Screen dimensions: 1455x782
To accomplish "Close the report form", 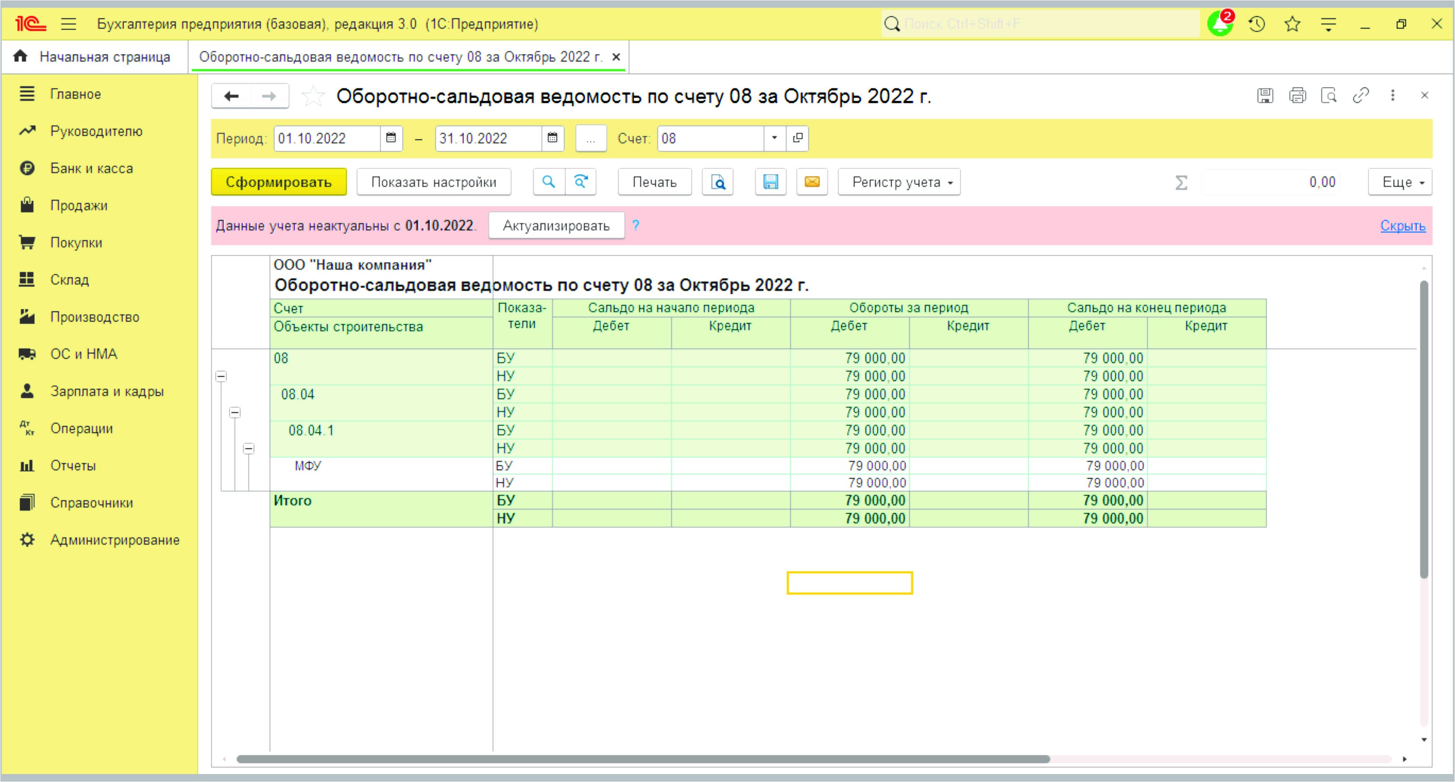I will [x=1424, y=95].
